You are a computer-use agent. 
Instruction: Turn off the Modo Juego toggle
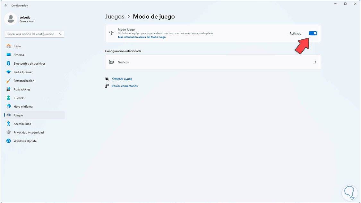313,33
